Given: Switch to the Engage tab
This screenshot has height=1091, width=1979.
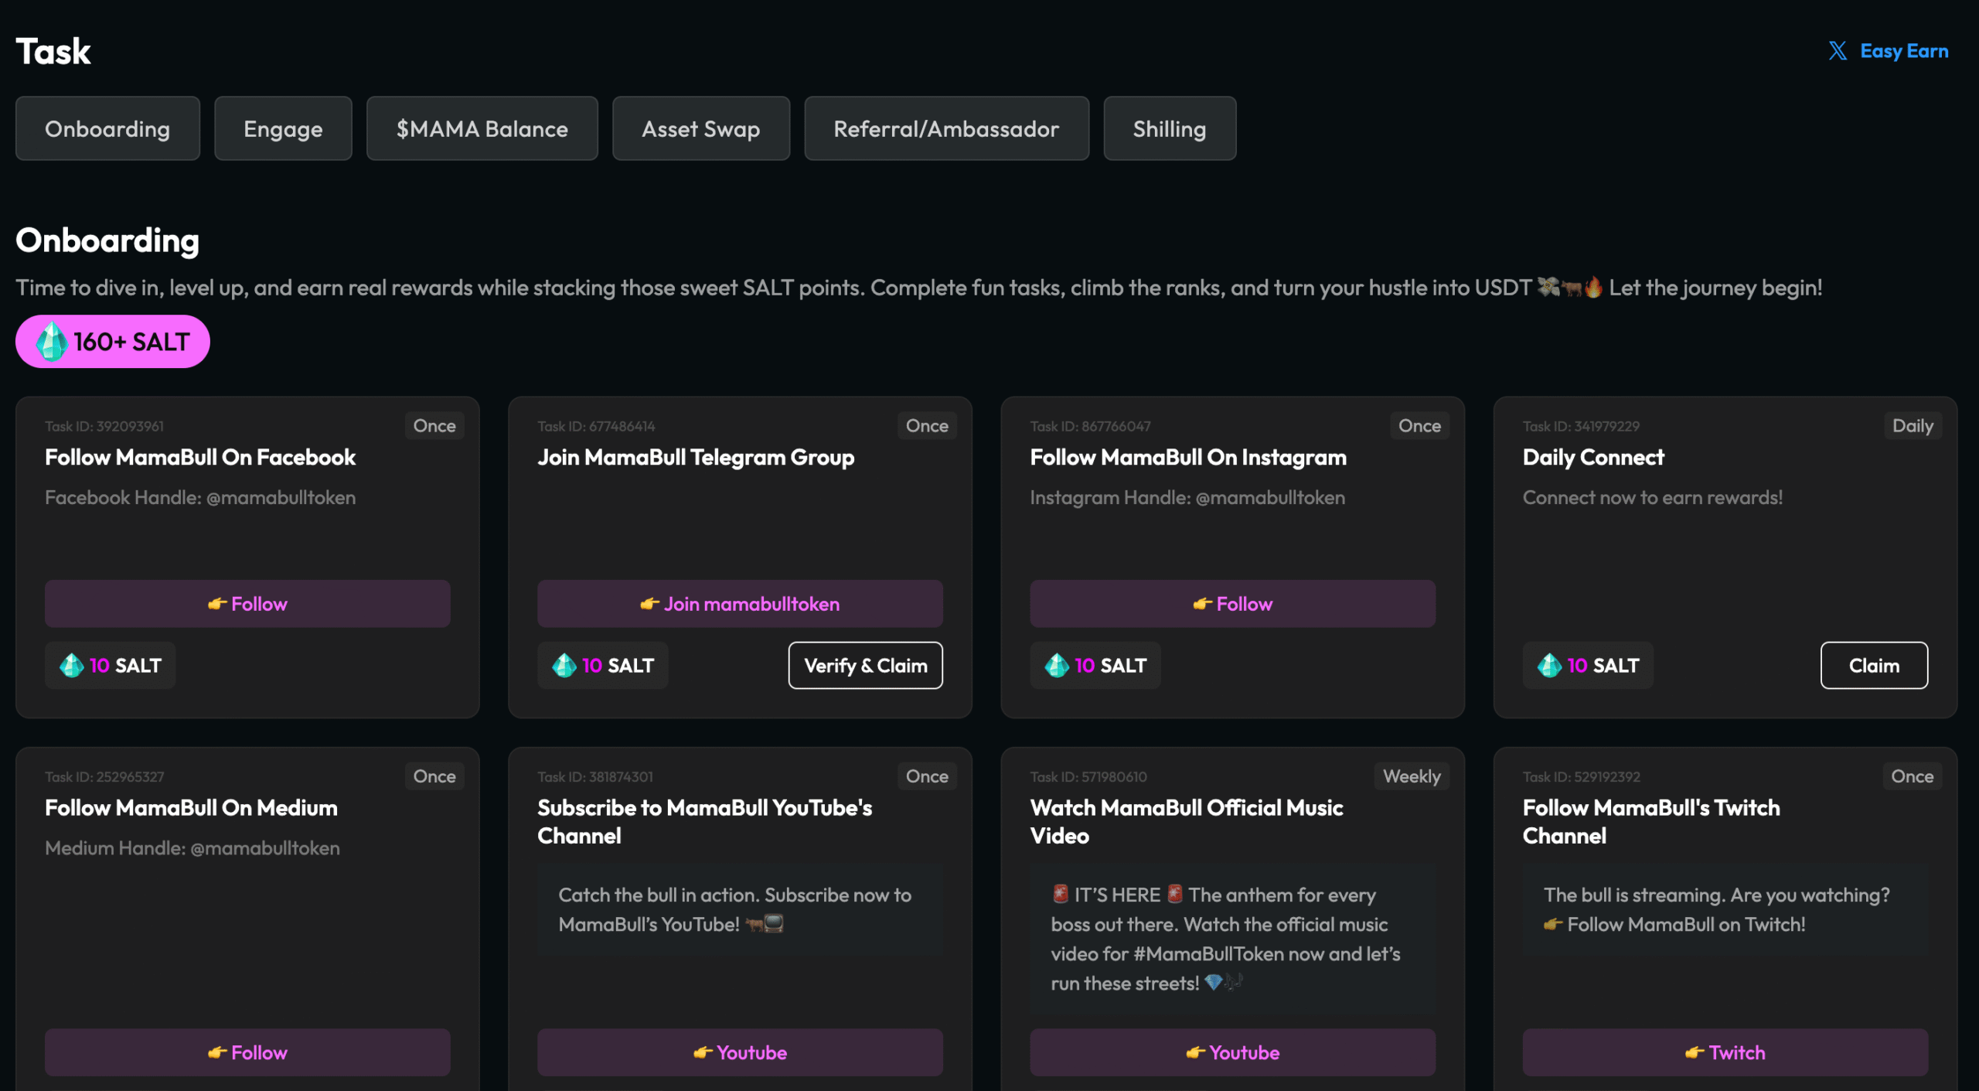Looking at the screenshot, I should 283,128.
